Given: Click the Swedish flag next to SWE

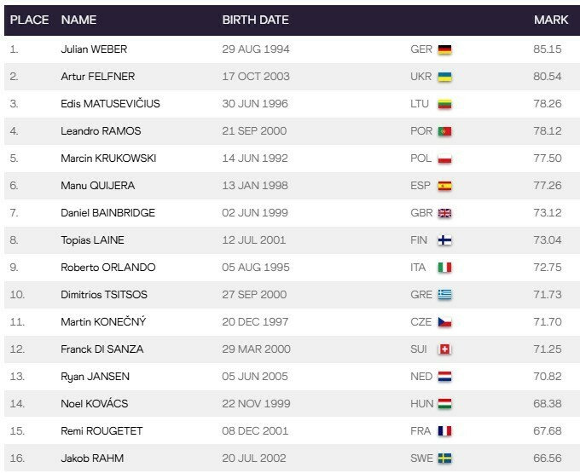Looking at the screenshot, I should click(x=444, y=459).
